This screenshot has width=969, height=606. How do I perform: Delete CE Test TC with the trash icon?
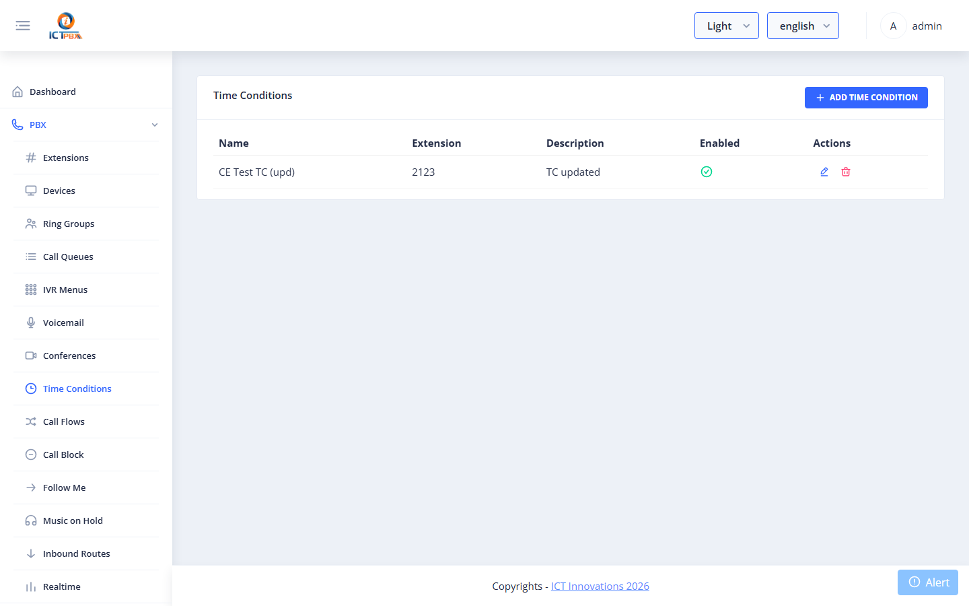tap(846, 172)
